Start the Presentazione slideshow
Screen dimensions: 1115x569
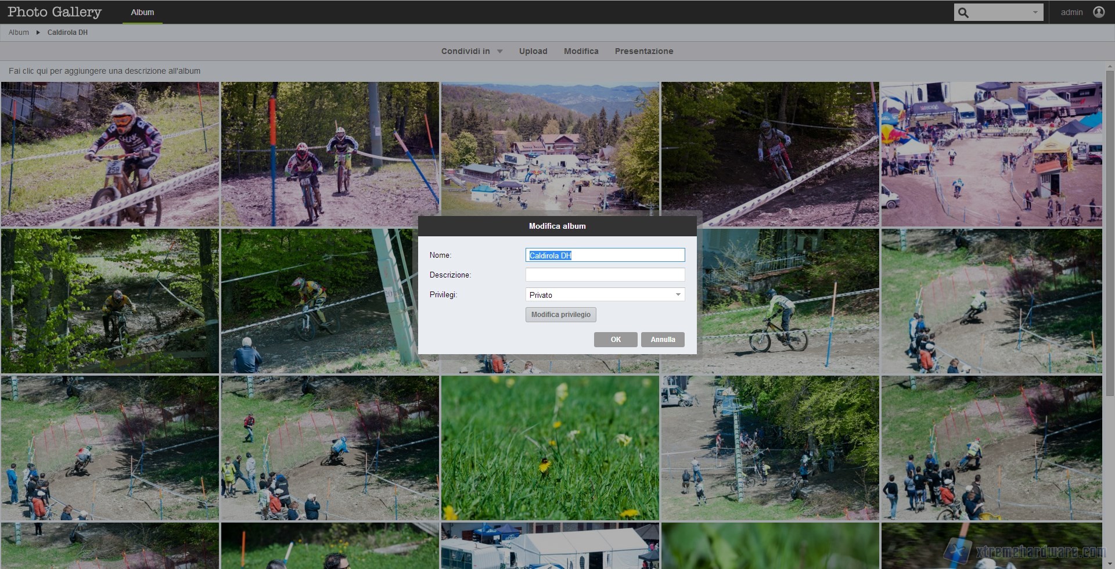(643, 51)
